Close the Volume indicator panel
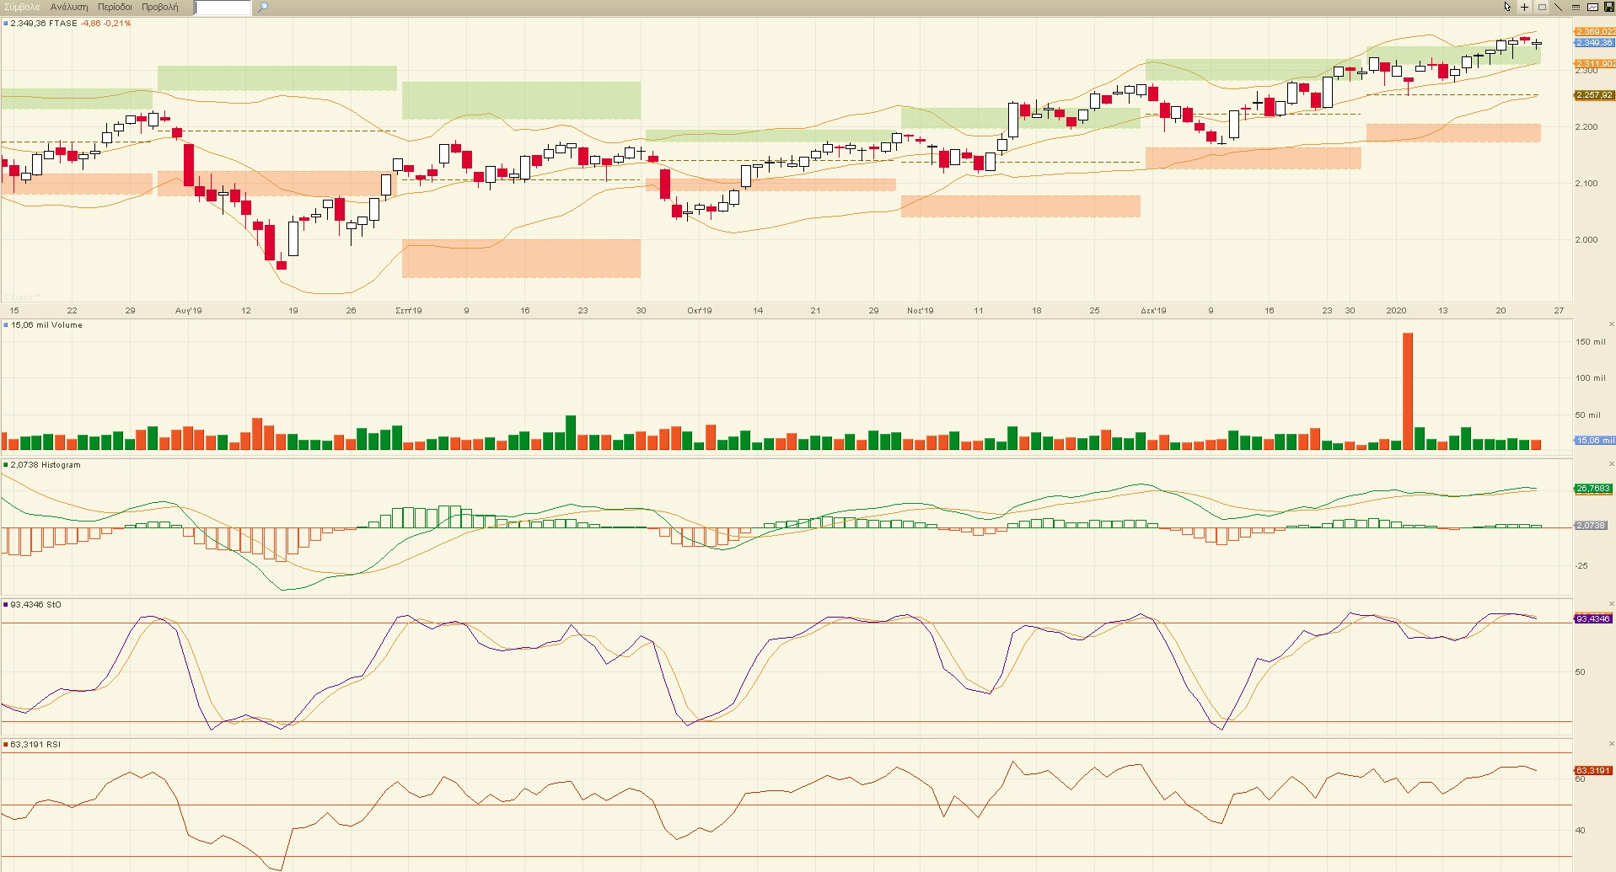The height and width of the screenshot is (872, 1616). pyautogui.click(x=1611, y=324)
